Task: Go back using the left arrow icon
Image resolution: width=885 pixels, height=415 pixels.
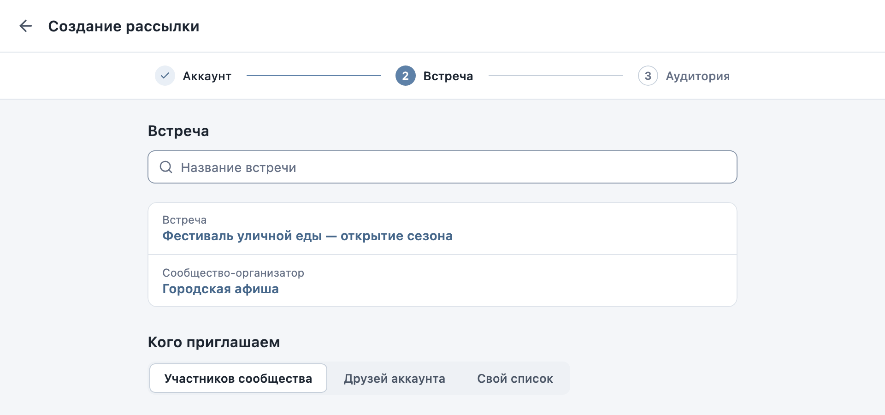Action: click(x=26, y=26)
